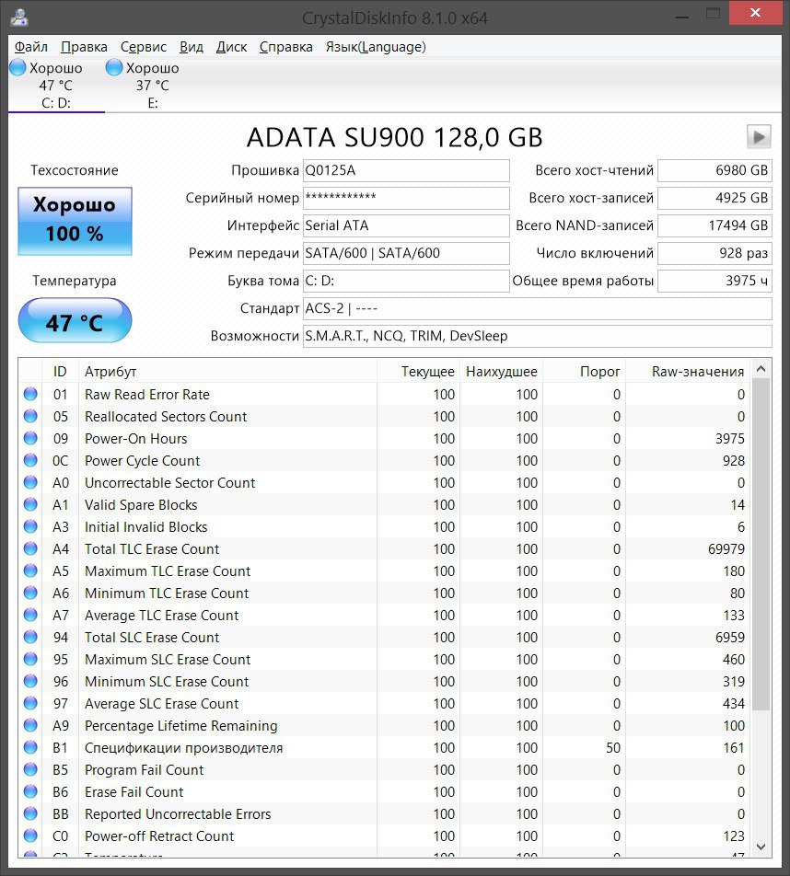Screen dimensions: 790x876
Task: Select the Percentage Lifetime Remaining attribute name
Action: [181, 726]
